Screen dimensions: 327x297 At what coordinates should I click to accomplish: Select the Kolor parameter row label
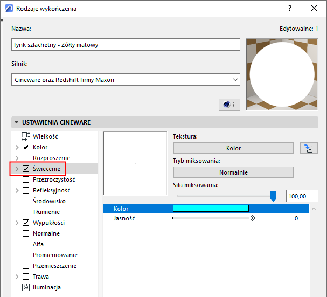coord(121,209)
